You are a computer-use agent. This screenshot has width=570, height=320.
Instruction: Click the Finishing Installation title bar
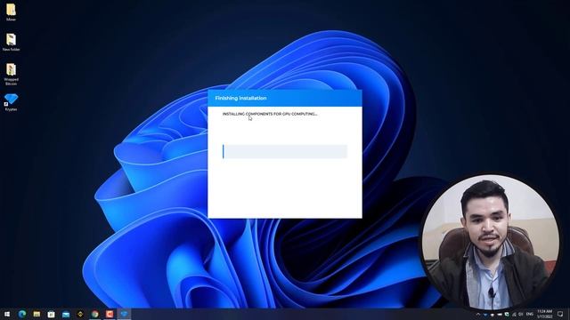pos(285,98)
